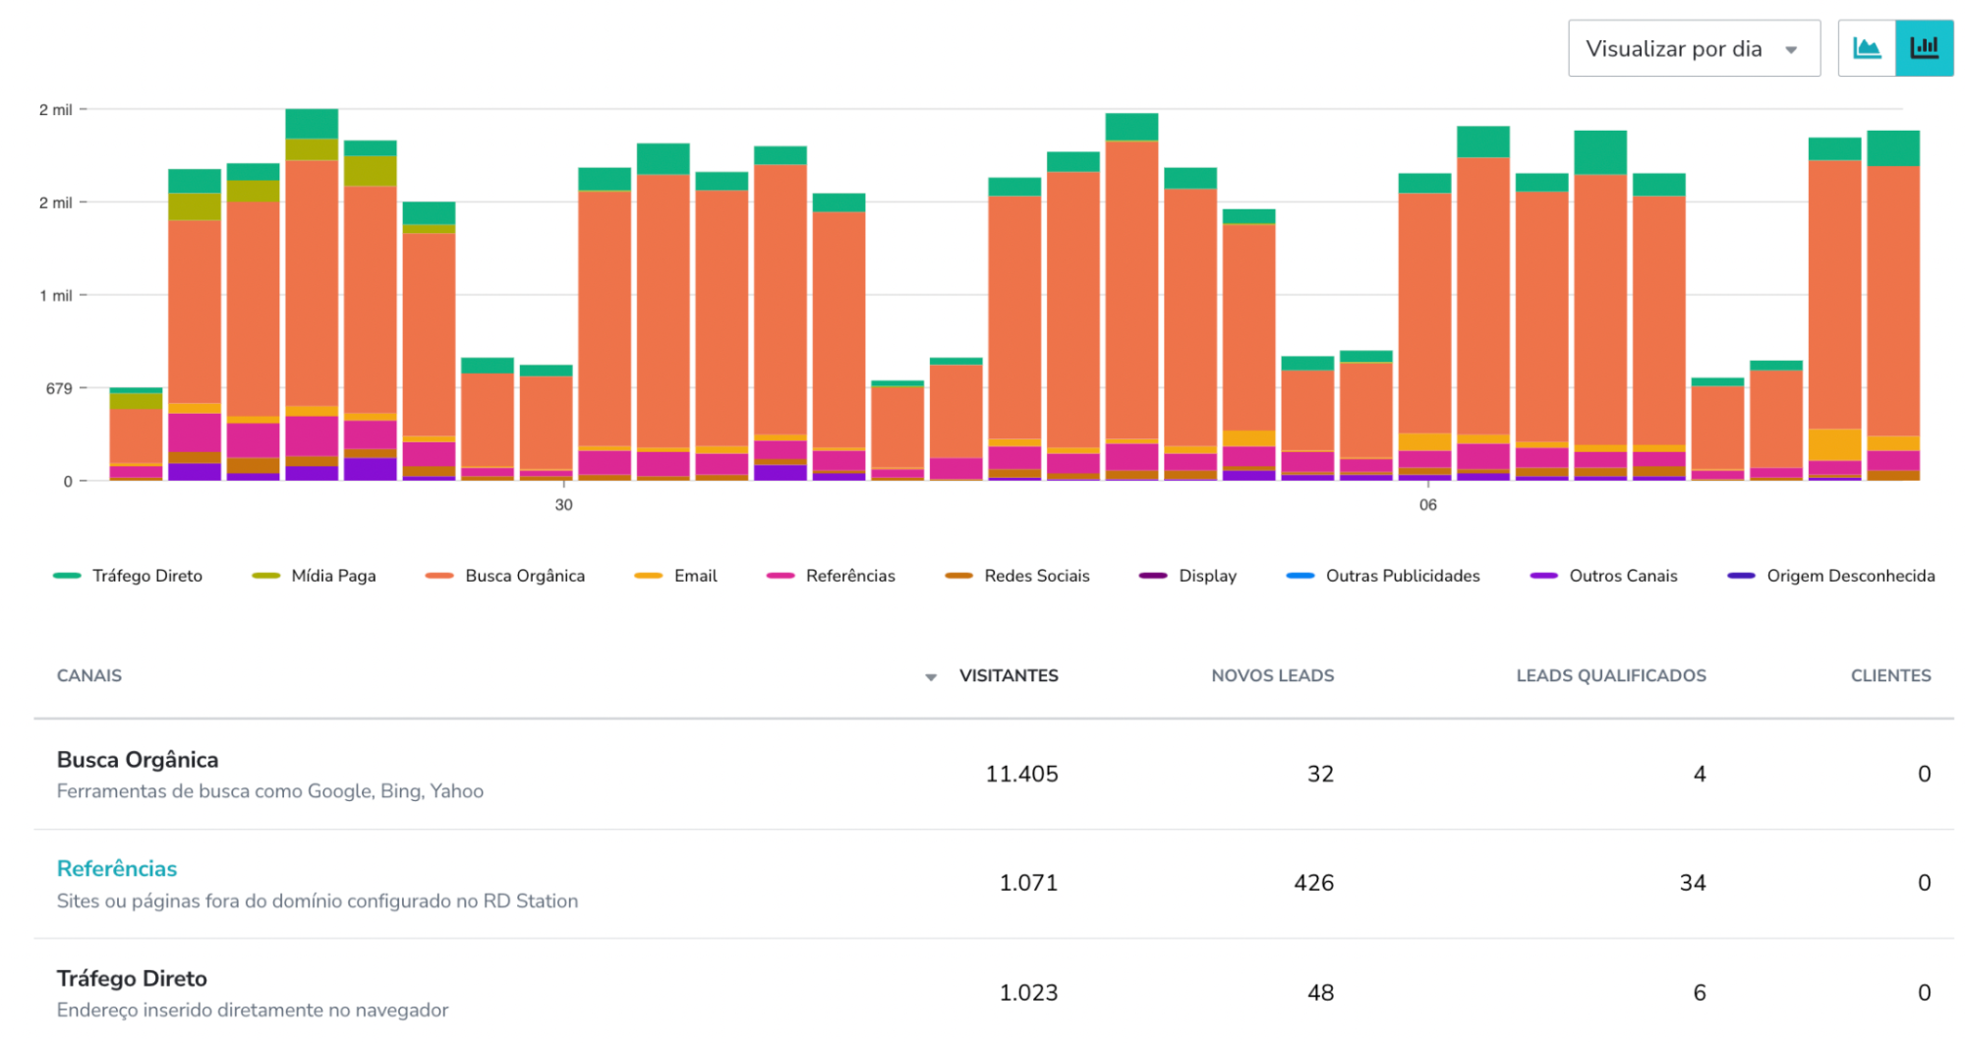
Task: Open the Referências channel details link
Action: click(x=117, y=868)
